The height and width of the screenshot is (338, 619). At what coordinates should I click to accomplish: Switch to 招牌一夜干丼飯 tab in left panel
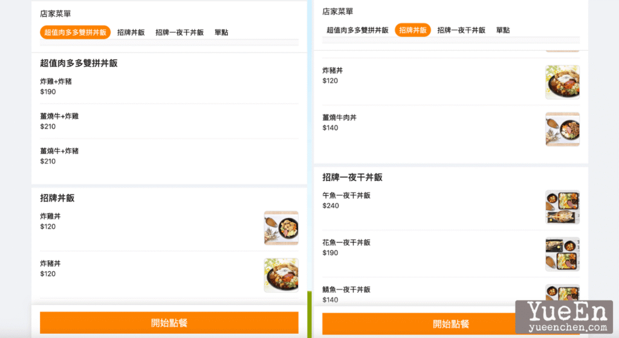point(180,33)
